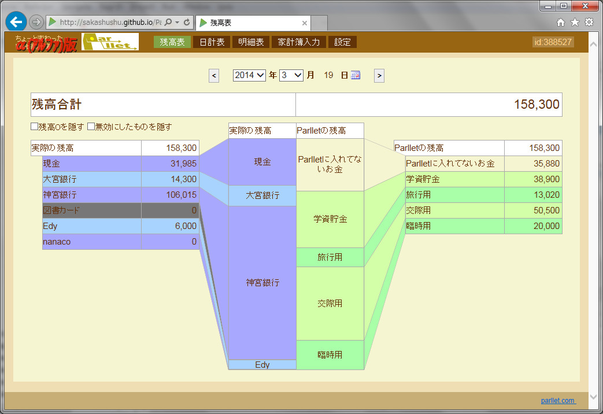Open Internet Explorer settings gear

[x=590, y=22]
